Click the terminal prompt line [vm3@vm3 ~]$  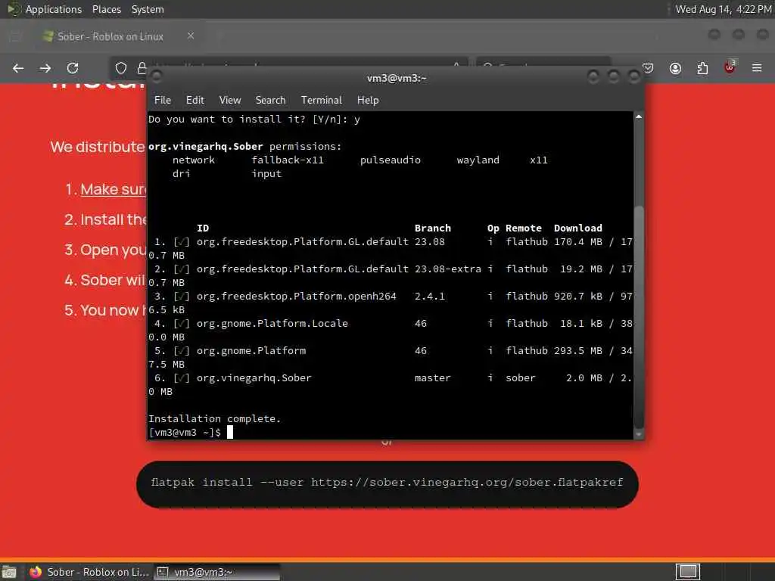click(185, 432)
